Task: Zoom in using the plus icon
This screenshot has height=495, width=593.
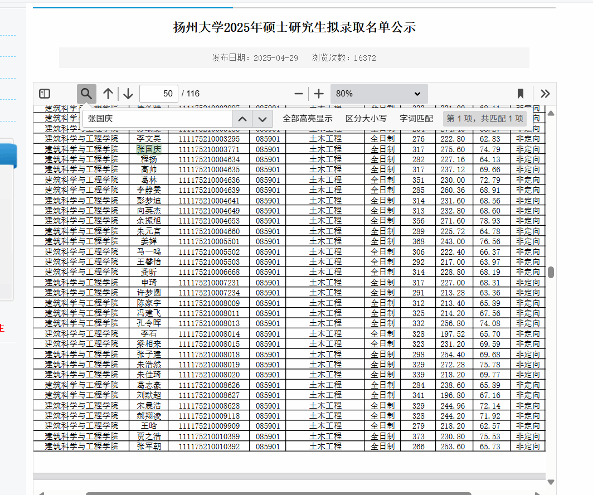Action: 319,94
